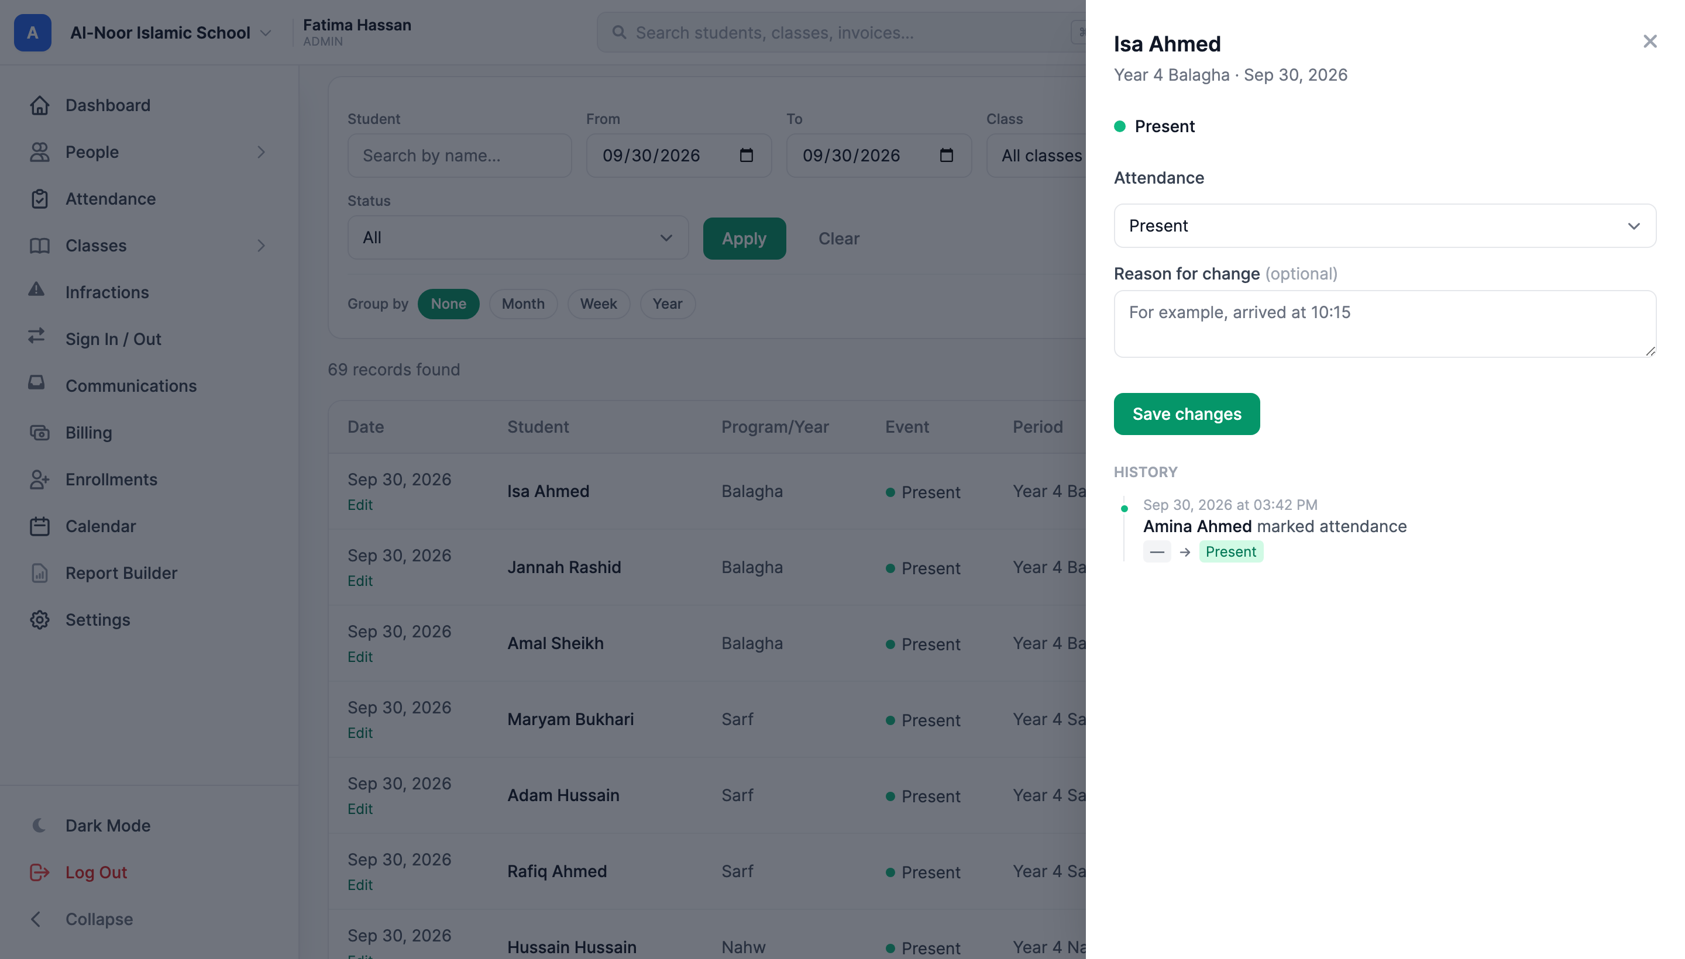1685x959 pixels.
Task: Group records by Year
Action: [668, 303]
